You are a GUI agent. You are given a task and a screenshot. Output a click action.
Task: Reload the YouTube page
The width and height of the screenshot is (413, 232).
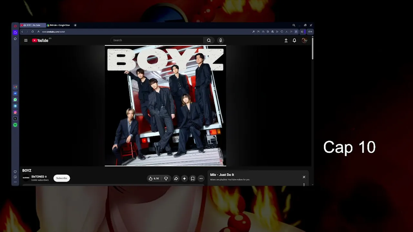pos(33,32)
